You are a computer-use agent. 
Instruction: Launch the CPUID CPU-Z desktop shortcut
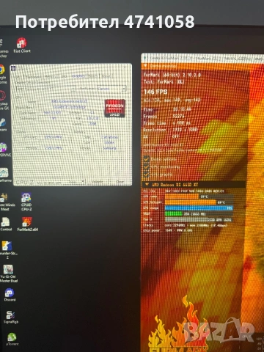[x=26, y=202]
